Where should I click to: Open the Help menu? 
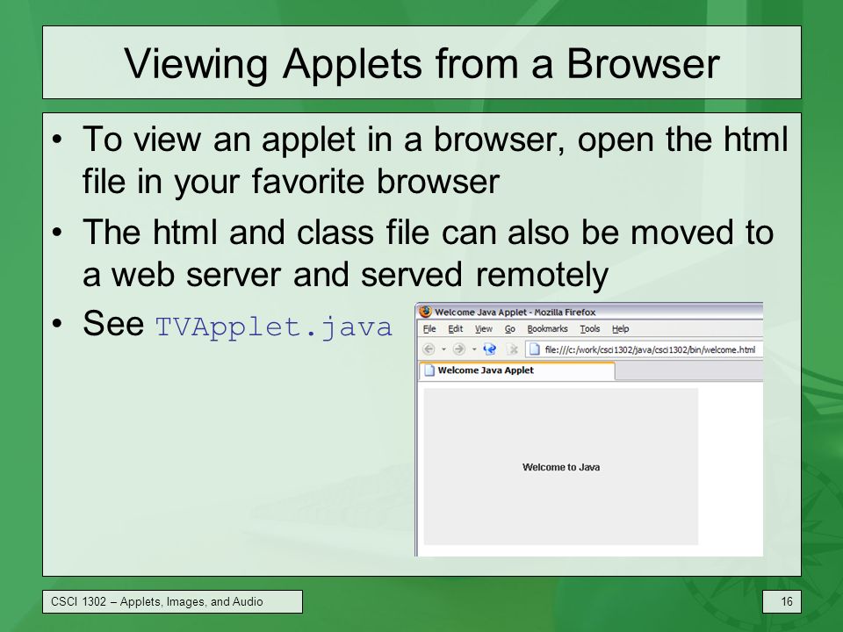pyautogui.click(x=621, y=329)
